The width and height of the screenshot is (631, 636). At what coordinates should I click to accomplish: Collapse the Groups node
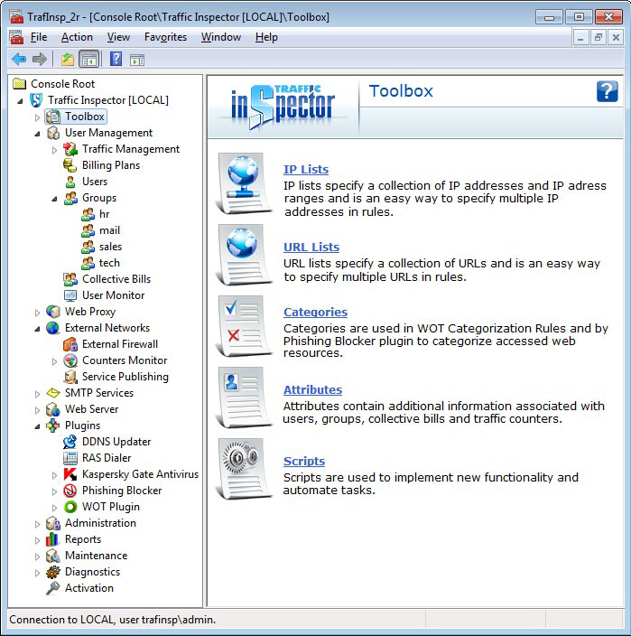point(54,199)
